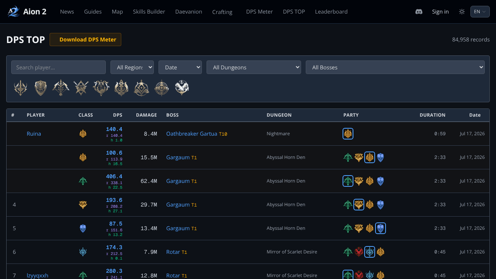Click cyan class icon in 174.3 row
Viewport: 496px width, 279px height.
pyautogui.click(x=83, y=252)
